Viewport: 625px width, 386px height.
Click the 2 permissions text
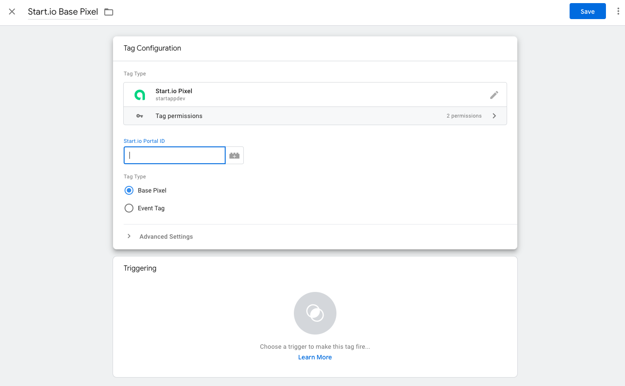tap(464, 116)
